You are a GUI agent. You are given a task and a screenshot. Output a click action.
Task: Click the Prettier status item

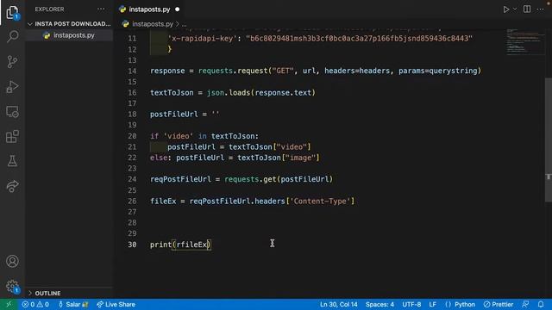499,304
